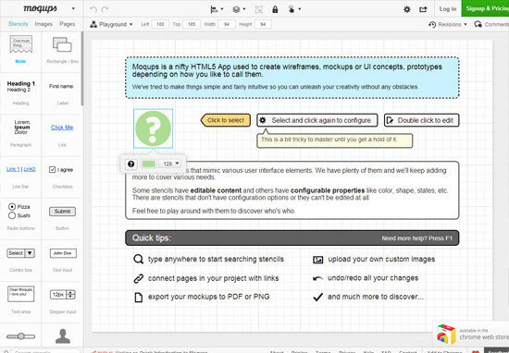
Task: Switch to the Pages tab
Action: point(68,24)
